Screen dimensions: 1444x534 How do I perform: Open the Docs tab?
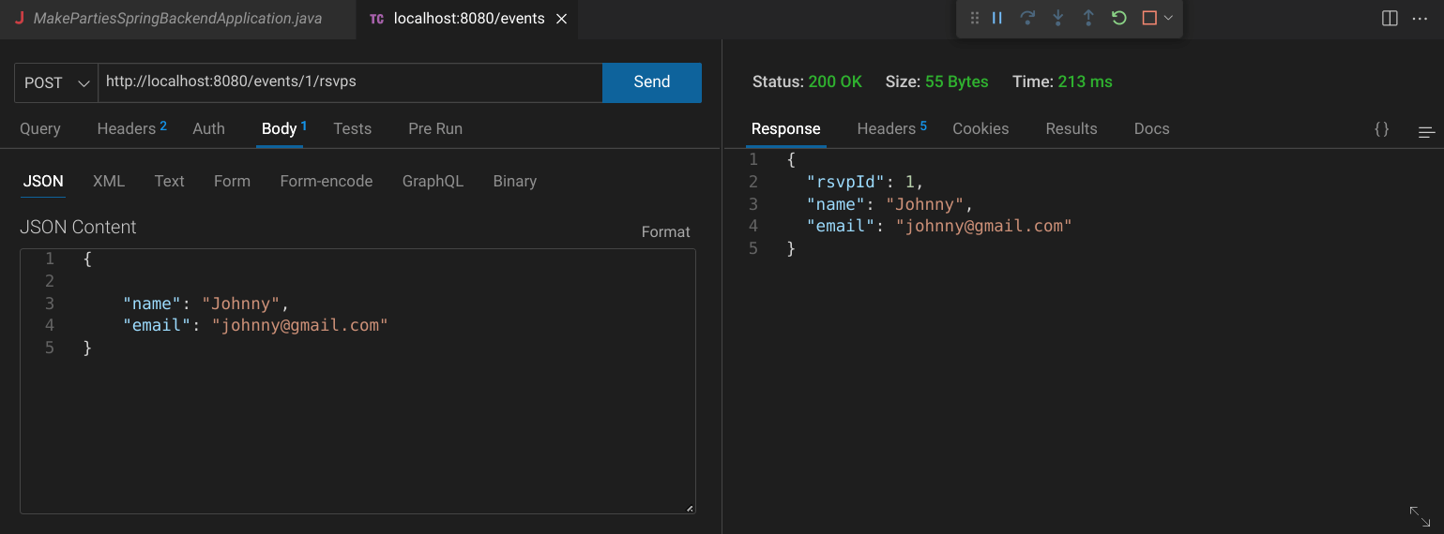click(x=1152, y=128)
